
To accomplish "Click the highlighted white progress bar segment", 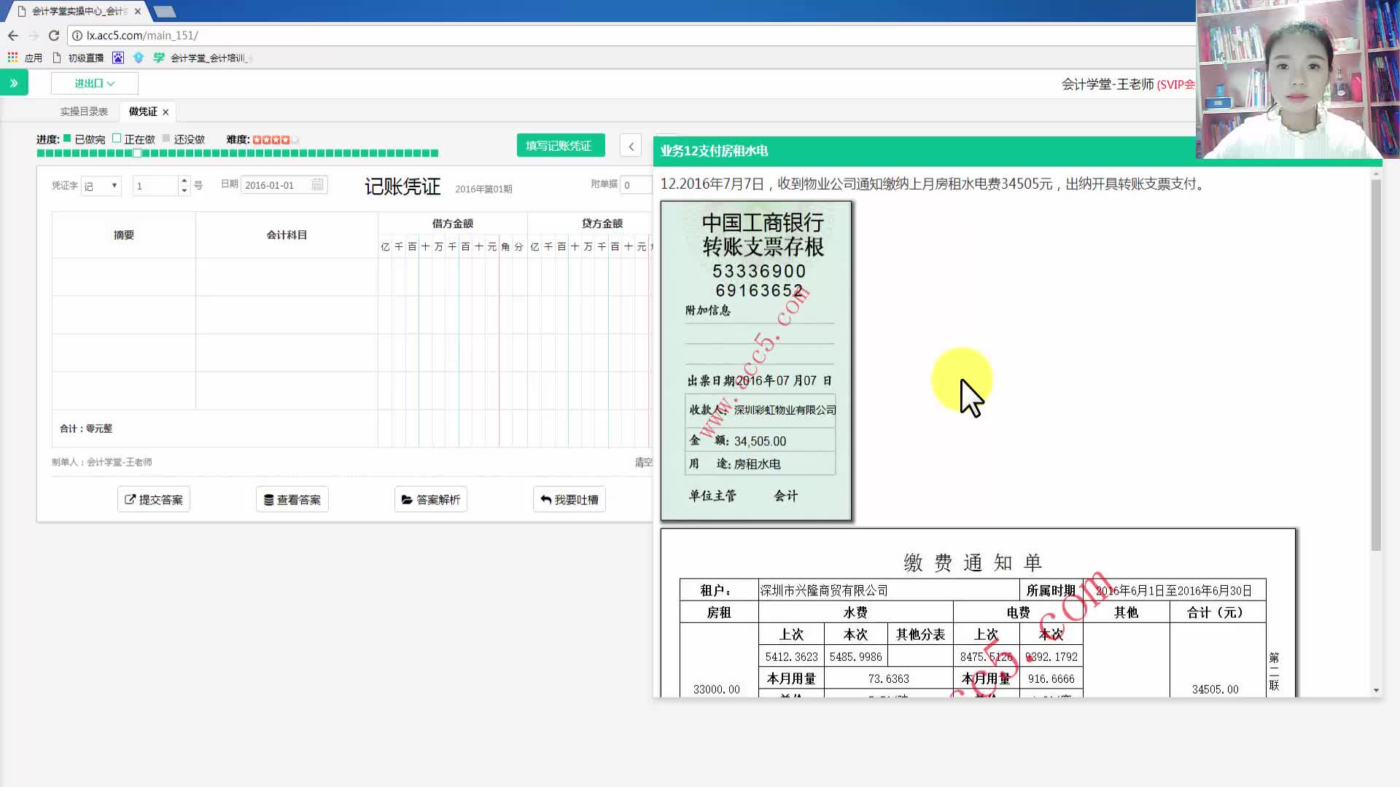I will [136, 153].
